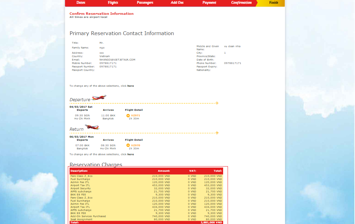Click the Airport Security amount '32,000 VND'
The image size is (355, 224).
click(x=162, y=189)
